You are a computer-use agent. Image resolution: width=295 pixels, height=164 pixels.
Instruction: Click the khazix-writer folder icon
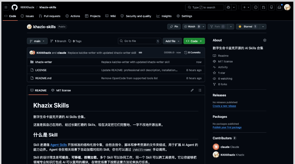(32, 62)
